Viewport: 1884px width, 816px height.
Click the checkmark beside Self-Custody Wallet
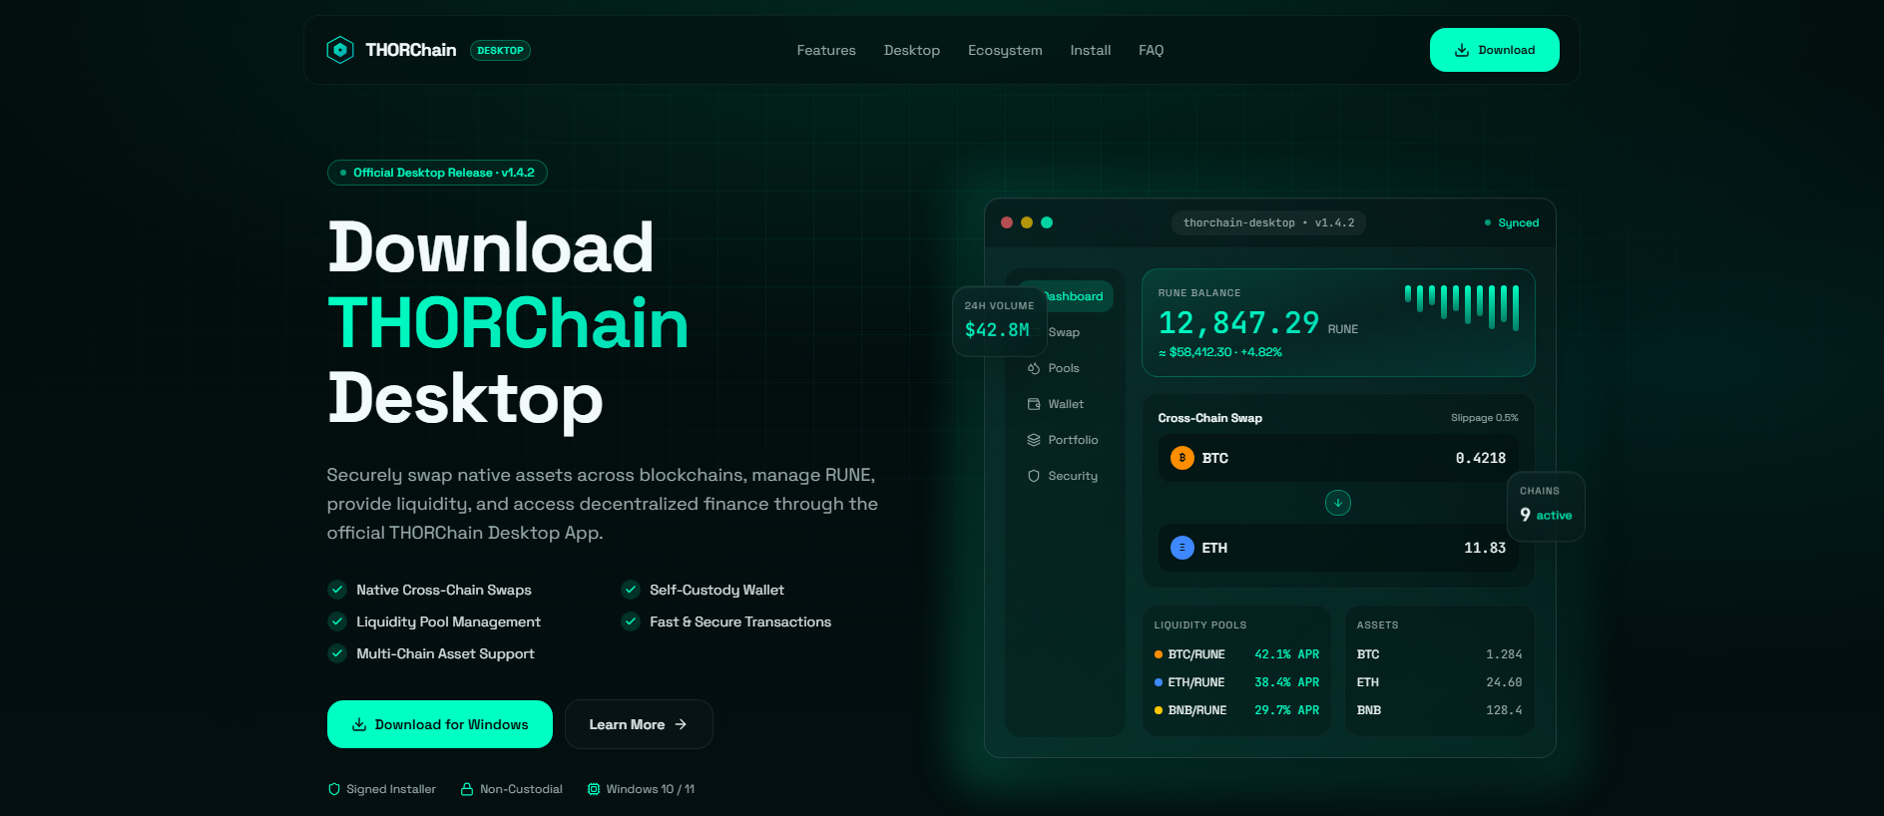click(631, 590)
